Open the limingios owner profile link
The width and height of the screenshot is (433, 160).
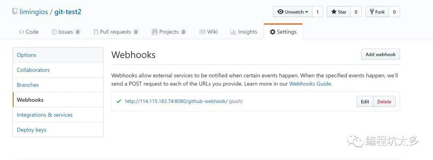[x=33, y=12]
